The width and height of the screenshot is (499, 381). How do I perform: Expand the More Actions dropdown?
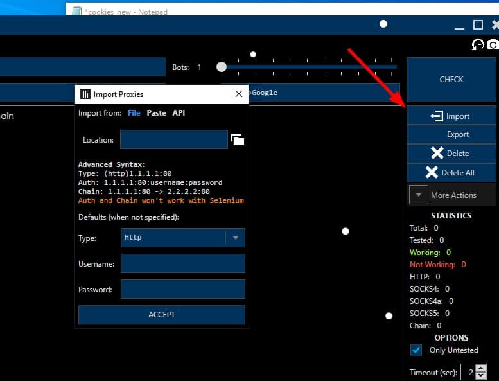418,195
